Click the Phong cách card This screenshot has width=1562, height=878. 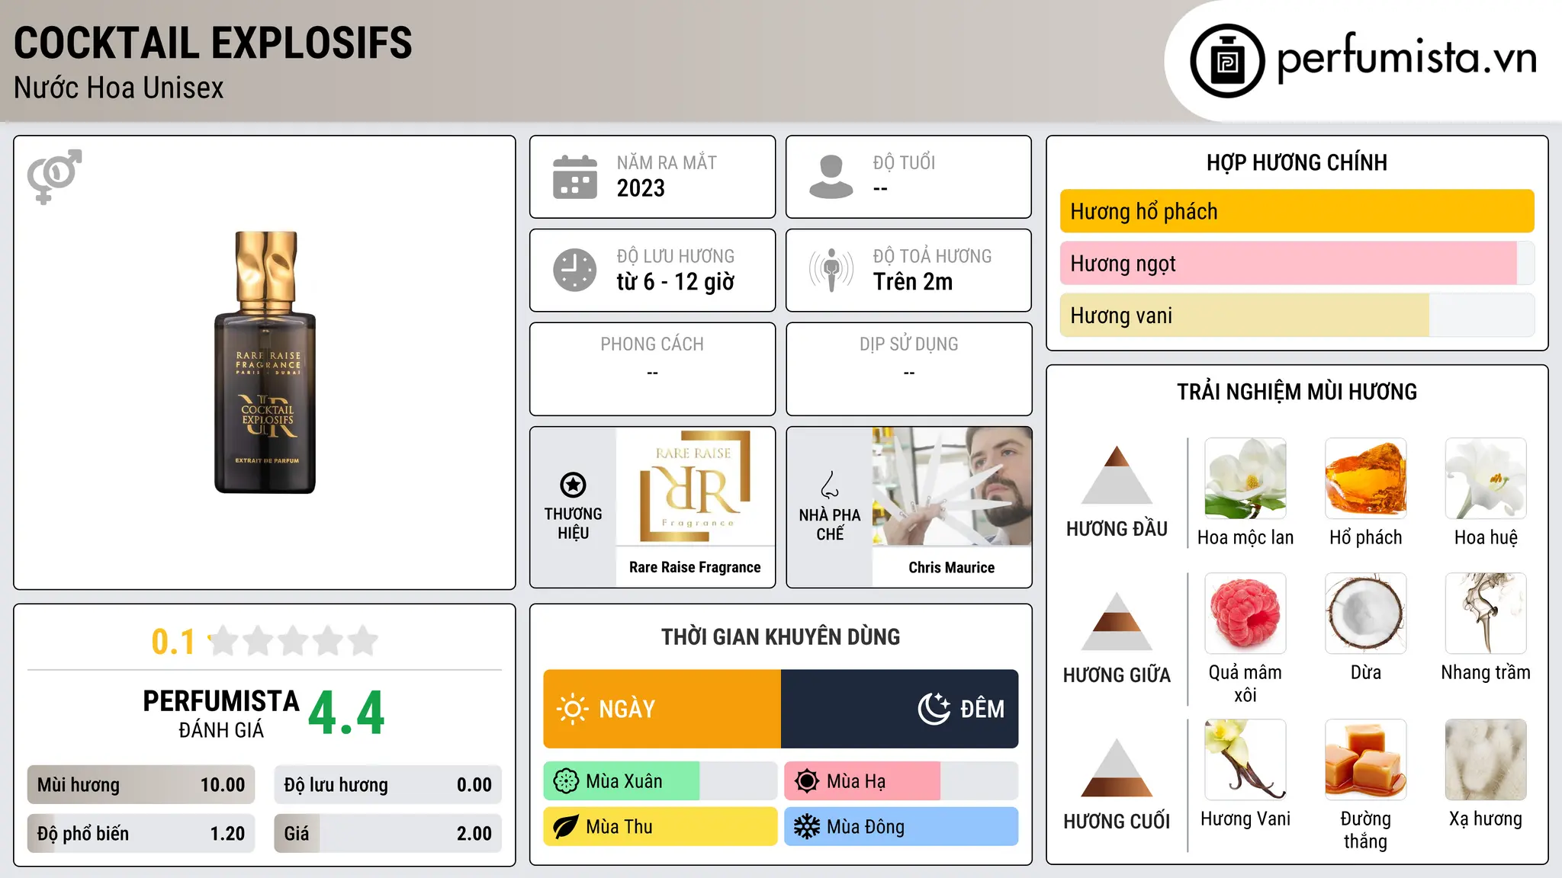(653, 369)
